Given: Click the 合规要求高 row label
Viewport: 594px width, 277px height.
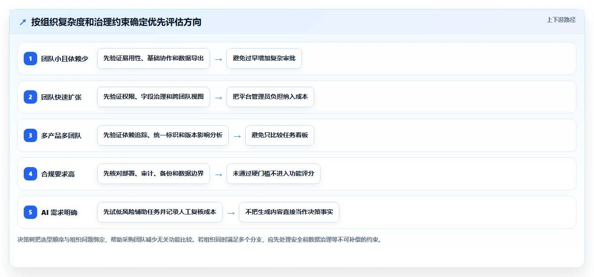Looking at the screenshot, I should [x=58, y=174].
